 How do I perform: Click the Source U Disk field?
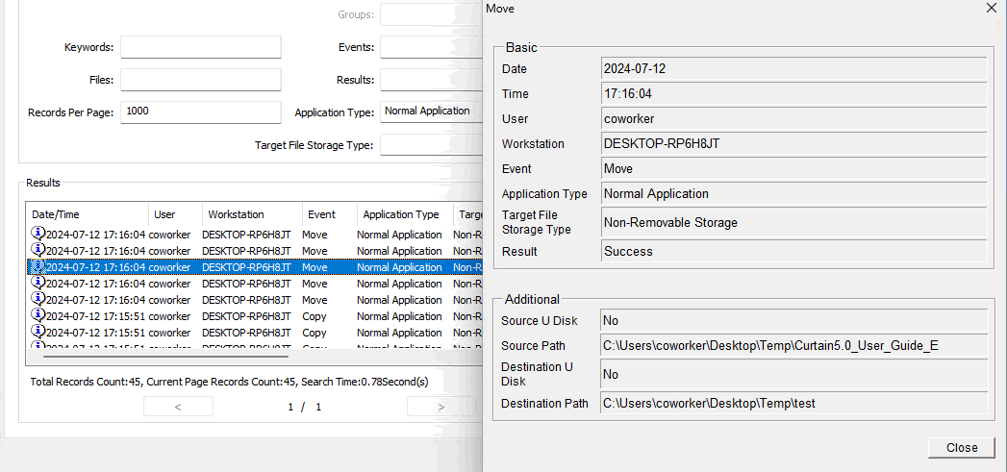(x=793, y=320)
